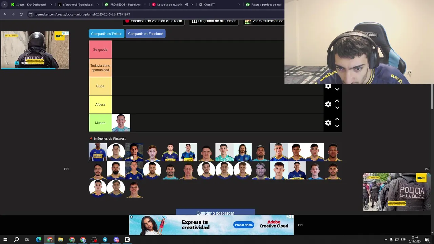
Task: Switch to the TikTok potritobj tab
Action: (x=78, y=5)
